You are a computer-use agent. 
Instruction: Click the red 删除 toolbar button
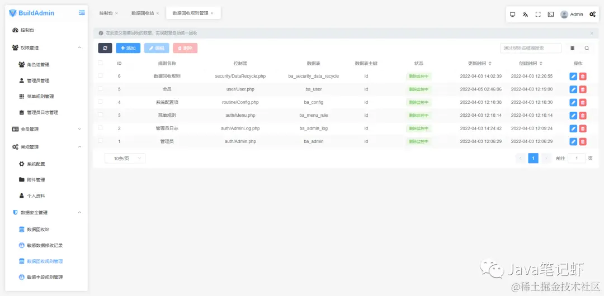(x=185, y=48)
